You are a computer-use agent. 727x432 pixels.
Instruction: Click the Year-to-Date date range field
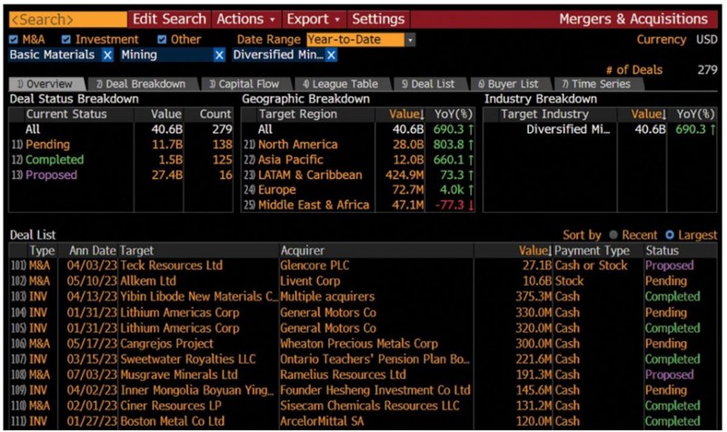coord(355,40)
